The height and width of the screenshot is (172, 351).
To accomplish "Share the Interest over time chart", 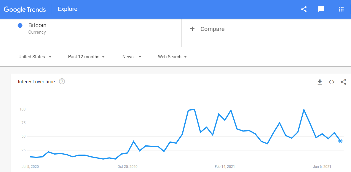I will coord(343,82).
